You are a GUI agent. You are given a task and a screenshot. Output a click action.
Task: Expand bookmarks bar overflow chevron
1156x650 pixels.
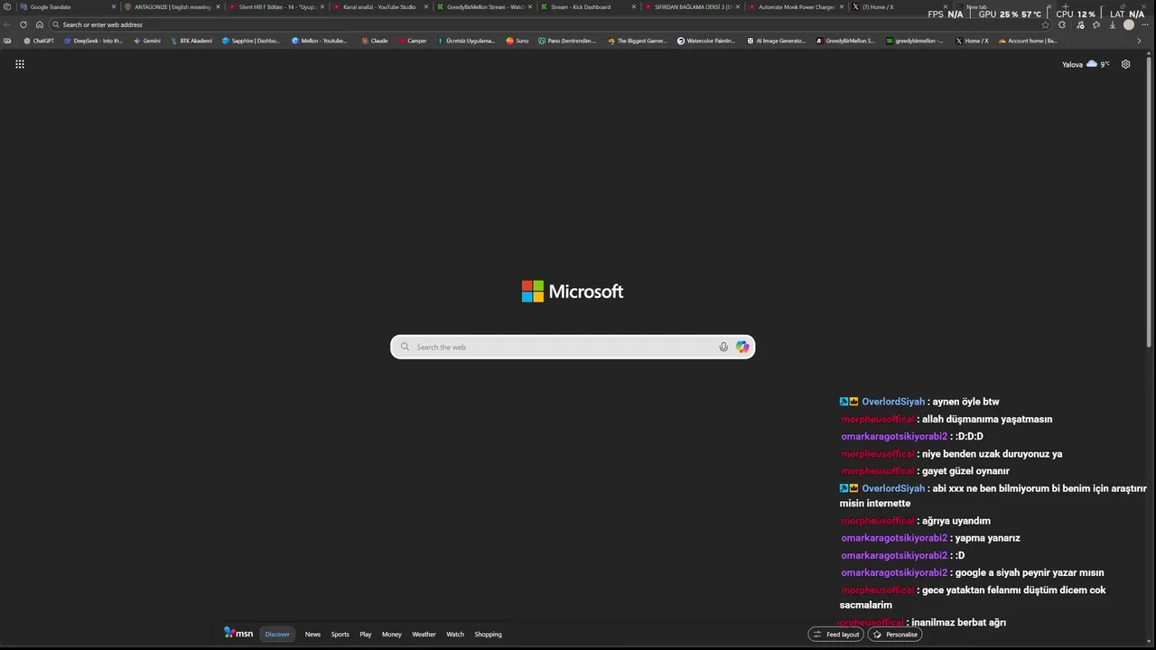(x=1138, y=41)
